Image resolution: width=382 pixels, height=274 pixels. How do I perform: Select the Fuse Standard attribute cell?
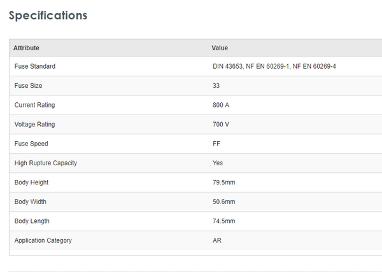(34, 66)
